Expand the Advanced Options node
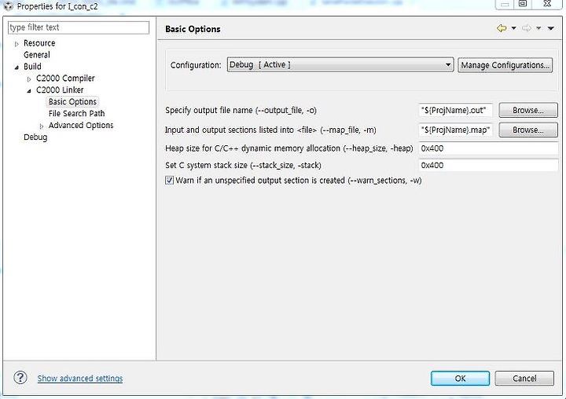This screenshot has width=566, height=399. click(42, 126)
